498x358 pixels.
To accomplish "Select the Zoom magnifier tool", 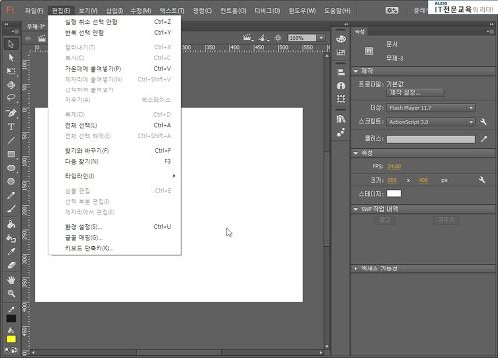I will pyautogui.click(x=11, y=294).
